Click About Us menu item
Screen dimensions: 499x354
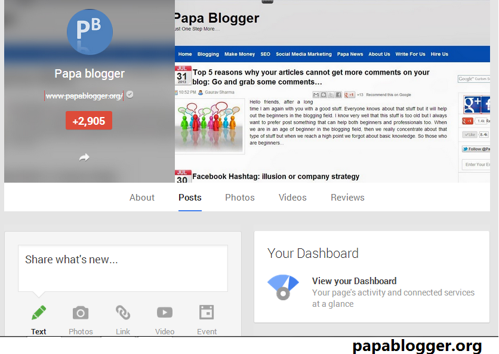tap(380, 54)
